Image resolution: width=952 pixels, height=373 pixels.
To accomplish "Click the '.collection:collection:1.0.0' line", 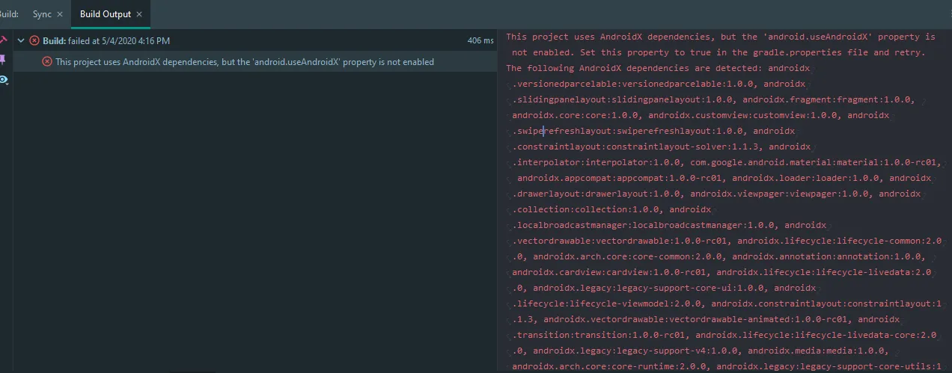I will click(611, 209).
